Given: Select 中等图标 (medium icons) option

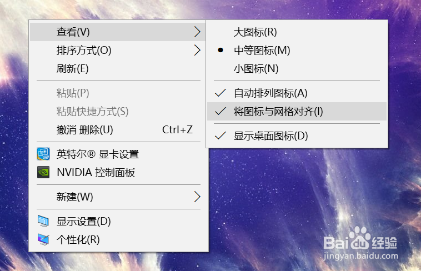Looking at the screenshot, I should click(x=262, y=51).
